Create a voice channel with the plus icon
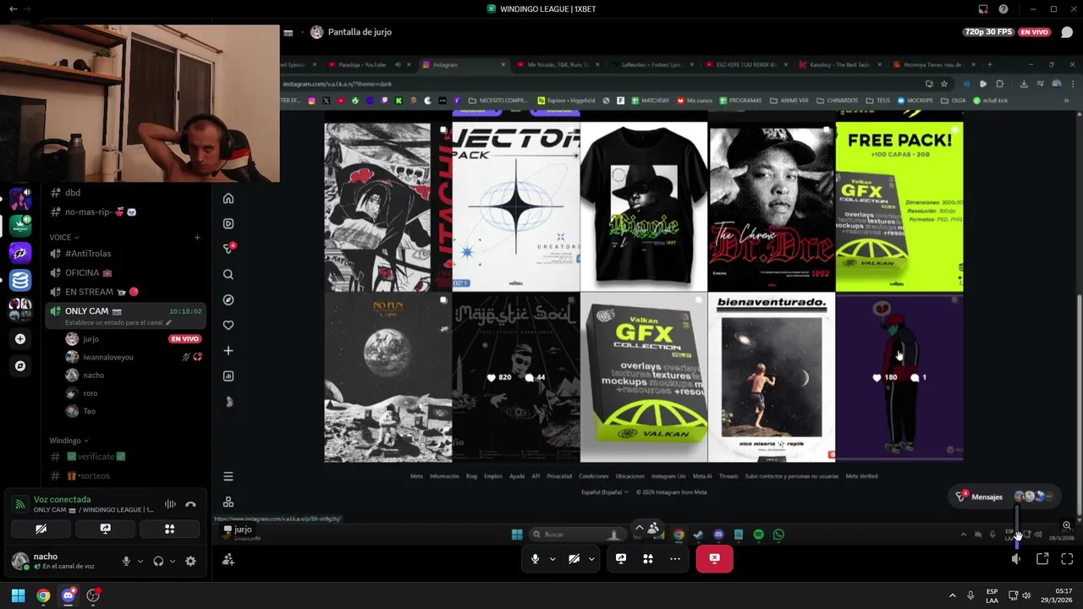Viewport: 1083px width, 609px height. tap(197, 238)
